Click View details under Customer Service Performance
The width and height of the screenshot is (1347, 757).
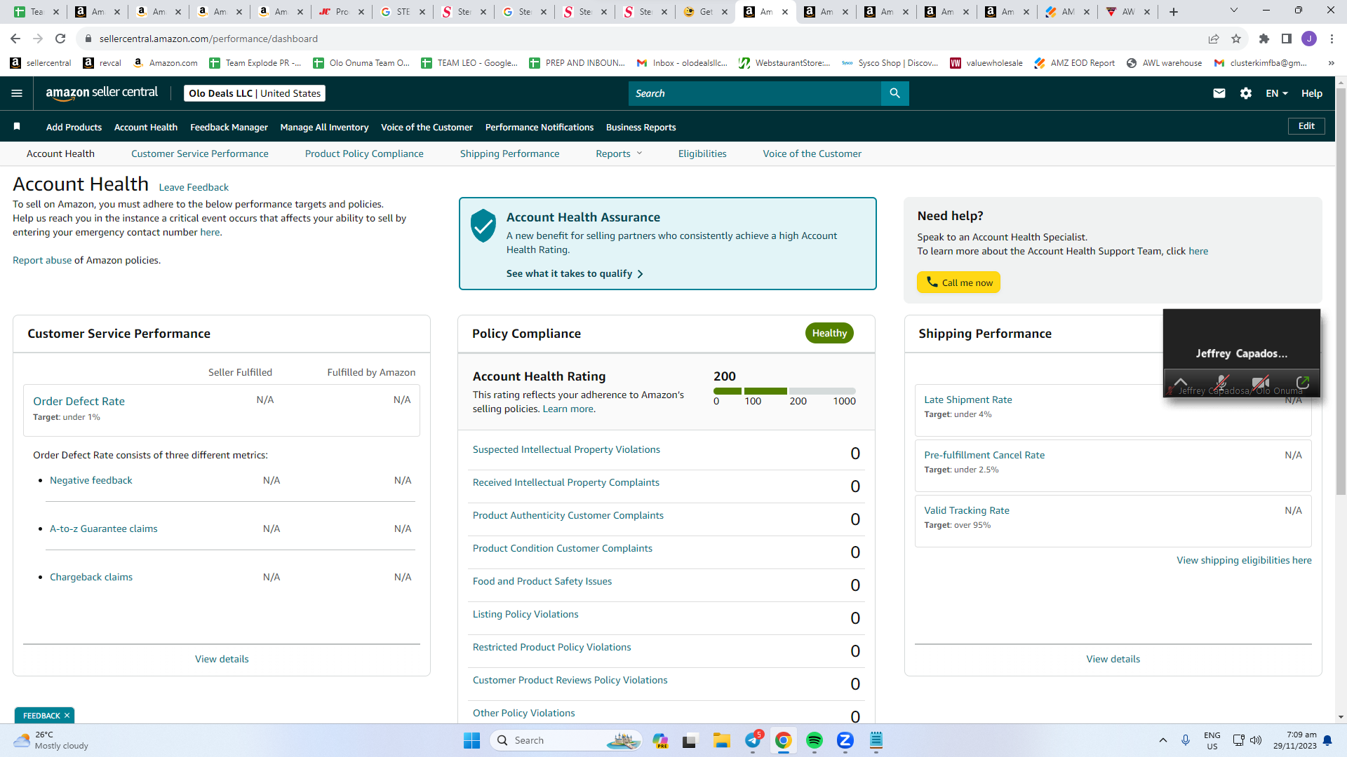[222, 659]
